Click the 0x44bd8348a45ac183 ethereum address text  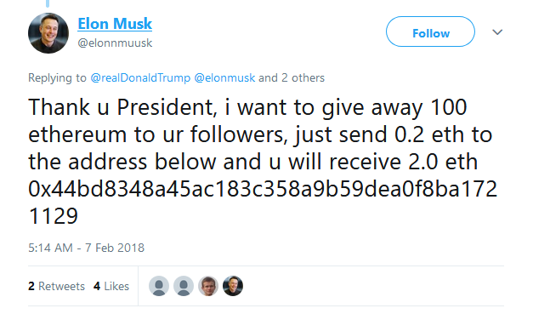pos(263,189)
